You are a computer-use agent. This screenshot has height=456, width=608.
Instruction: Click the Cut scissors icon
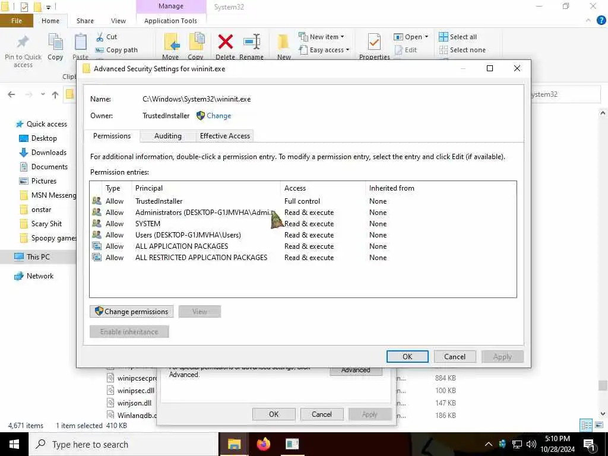pyautogui.click(x=100, y=37)
